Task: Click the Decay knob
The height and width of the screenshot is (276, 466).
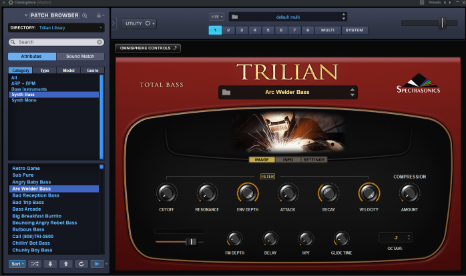Action: [328, 193]
